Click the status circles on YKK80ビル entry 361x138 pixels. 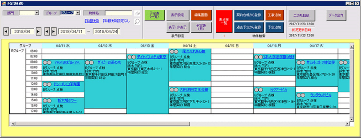pos(47,63)
